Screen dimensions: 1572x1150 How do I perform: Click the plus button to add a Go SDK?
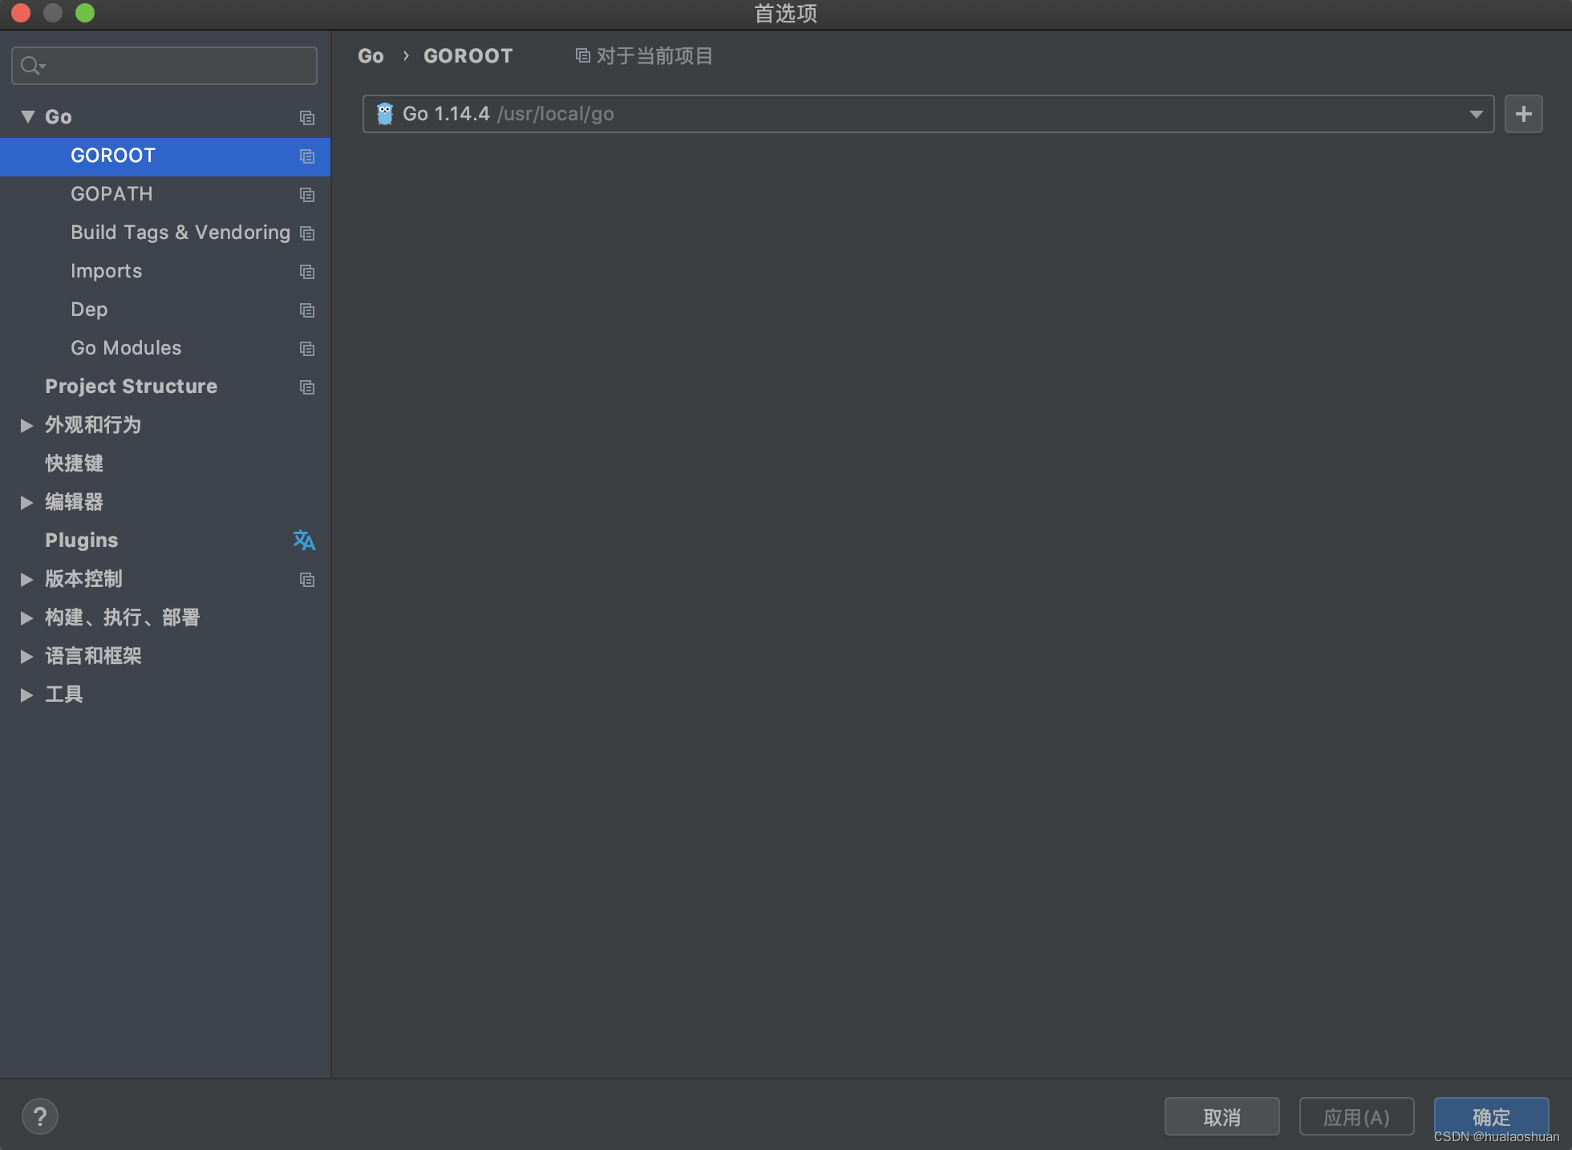click(1523, 114)
